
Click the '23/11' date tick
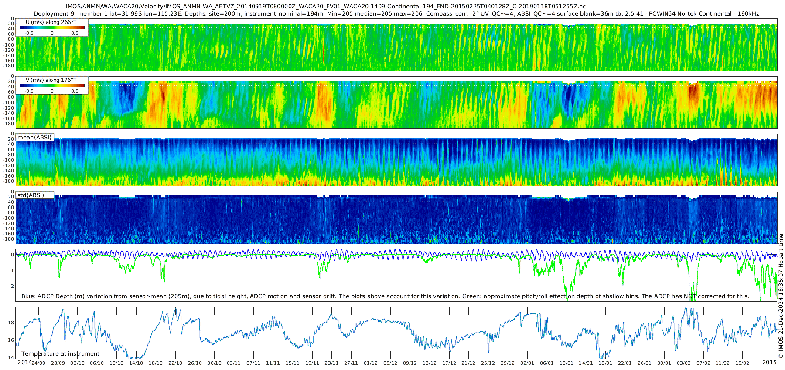(331, 363)
